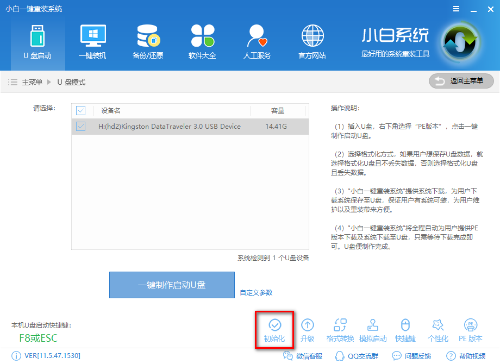Toggle the select-all checkbox in device list header
Image resolution: width=500 pixels, height=364 pixels.
point(81,110)
